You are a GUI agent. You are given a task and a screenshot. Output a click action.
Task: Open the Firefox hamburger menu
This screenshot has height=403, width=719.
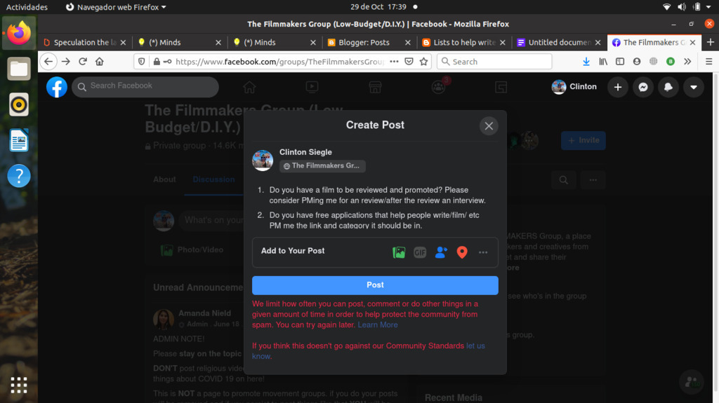[x=708, y=62]
